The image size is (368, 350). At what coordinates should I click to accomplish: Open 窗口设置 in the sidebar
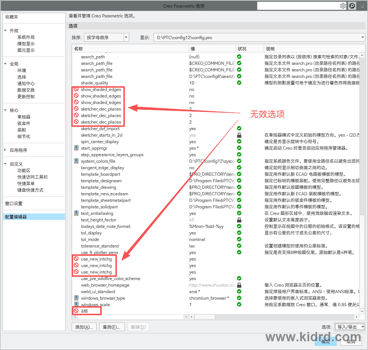click(x=14, y=204)
